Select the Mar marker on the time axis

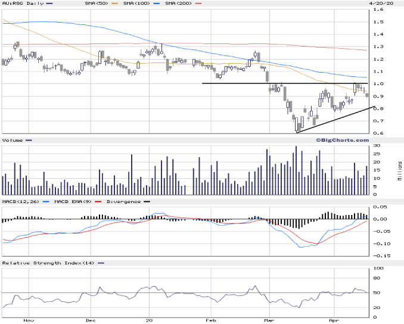tap(271, 320)
